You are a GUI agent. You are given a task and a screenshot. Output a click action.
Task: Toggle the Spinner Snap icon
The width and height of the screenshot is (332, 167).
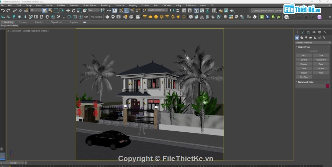[138, 11]
